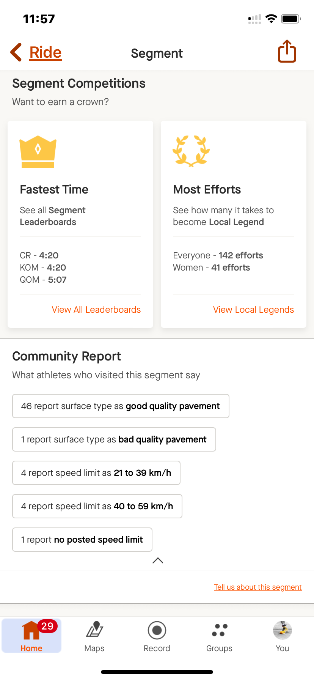Tap the back chevron beside Ride
This screenshot has height=680, width=314.
[15, 52]
